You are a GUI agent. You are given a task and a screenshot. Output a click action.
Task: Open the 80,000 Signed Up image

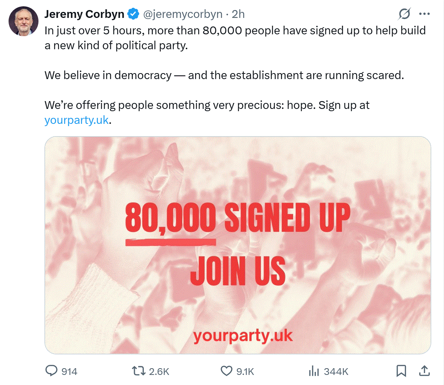coord(237,245)
